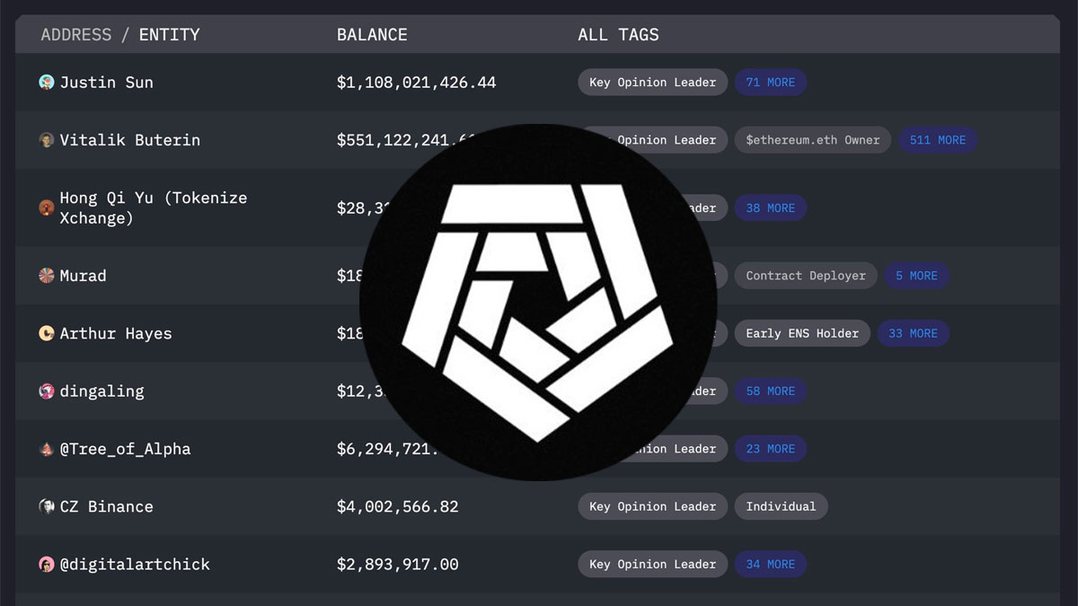This screenshot has height=606, width=1078.
Task: Click the $ethereum.eth Owner tag
Action: pyautogui.click(x=812, y=140)
